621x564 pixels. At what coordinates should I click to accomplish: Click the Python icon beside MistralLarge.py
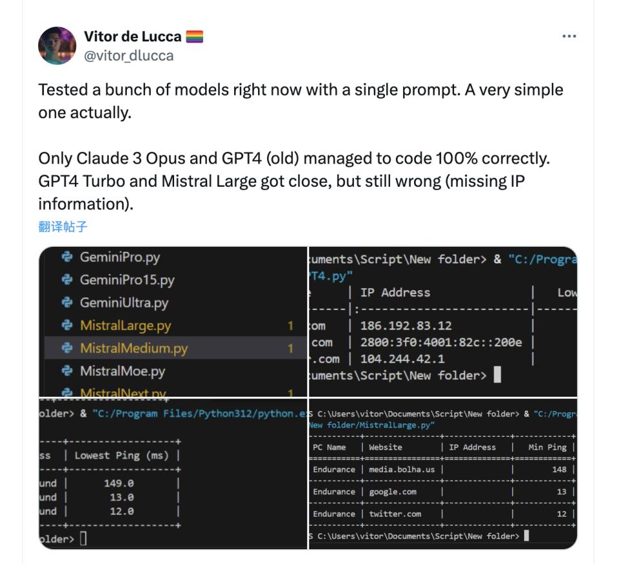click(66, 326)
